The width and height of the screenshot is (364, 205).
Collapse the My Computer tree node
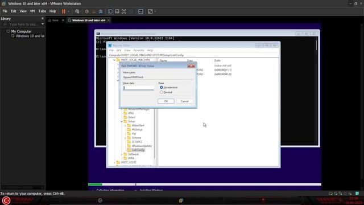pyautogui.click(x=4, y=31)
